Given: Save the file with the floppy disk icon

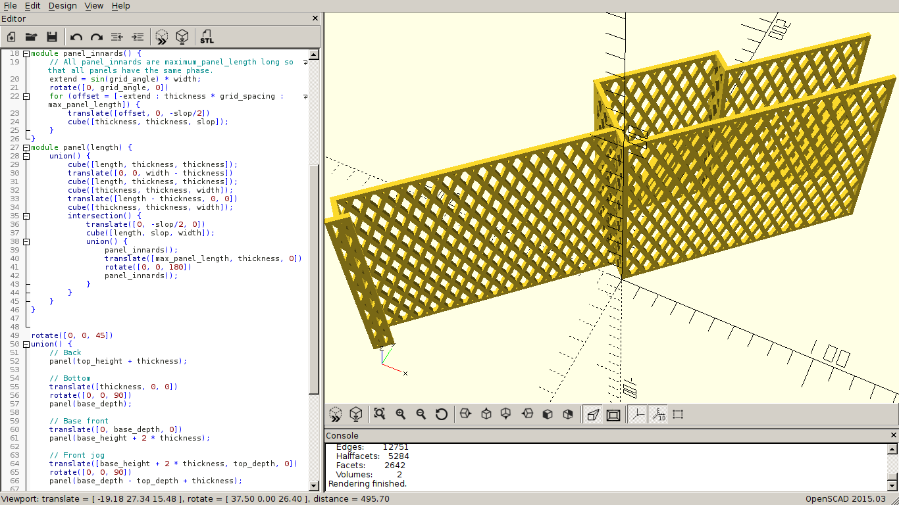Looking at the screenshot, I should [51, 37].
